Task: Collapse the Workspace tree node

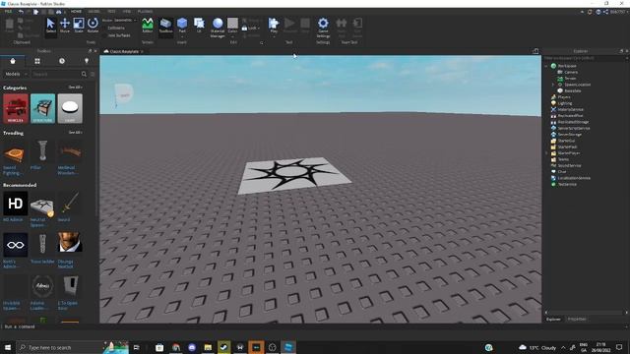Action: [546, 66]
